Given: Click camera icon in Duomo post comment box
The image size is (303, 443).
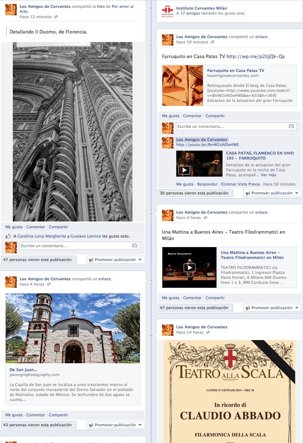Looking at the screenshot, I should [x=135, y=246].
